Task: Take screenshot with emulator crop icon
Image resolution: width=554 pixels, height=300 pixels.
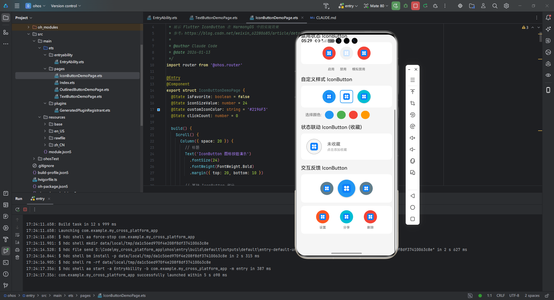Action: 413,103
